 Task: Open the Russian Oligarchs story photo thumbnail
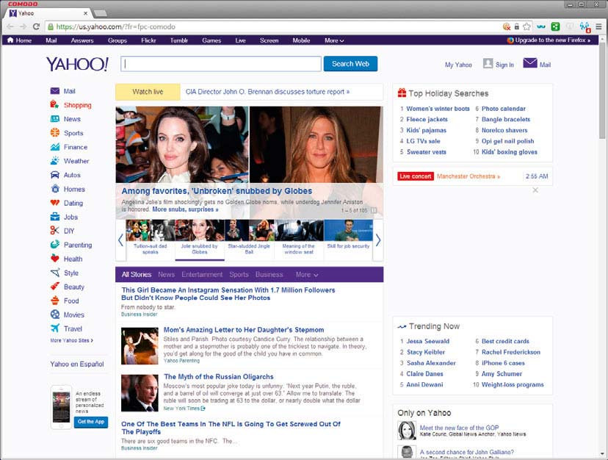(x=140, y=393)
